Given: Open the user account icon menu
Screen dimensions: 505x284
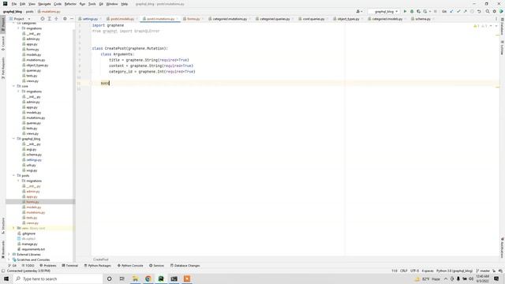Looking at the screenshot, I should tap(359, 11).
